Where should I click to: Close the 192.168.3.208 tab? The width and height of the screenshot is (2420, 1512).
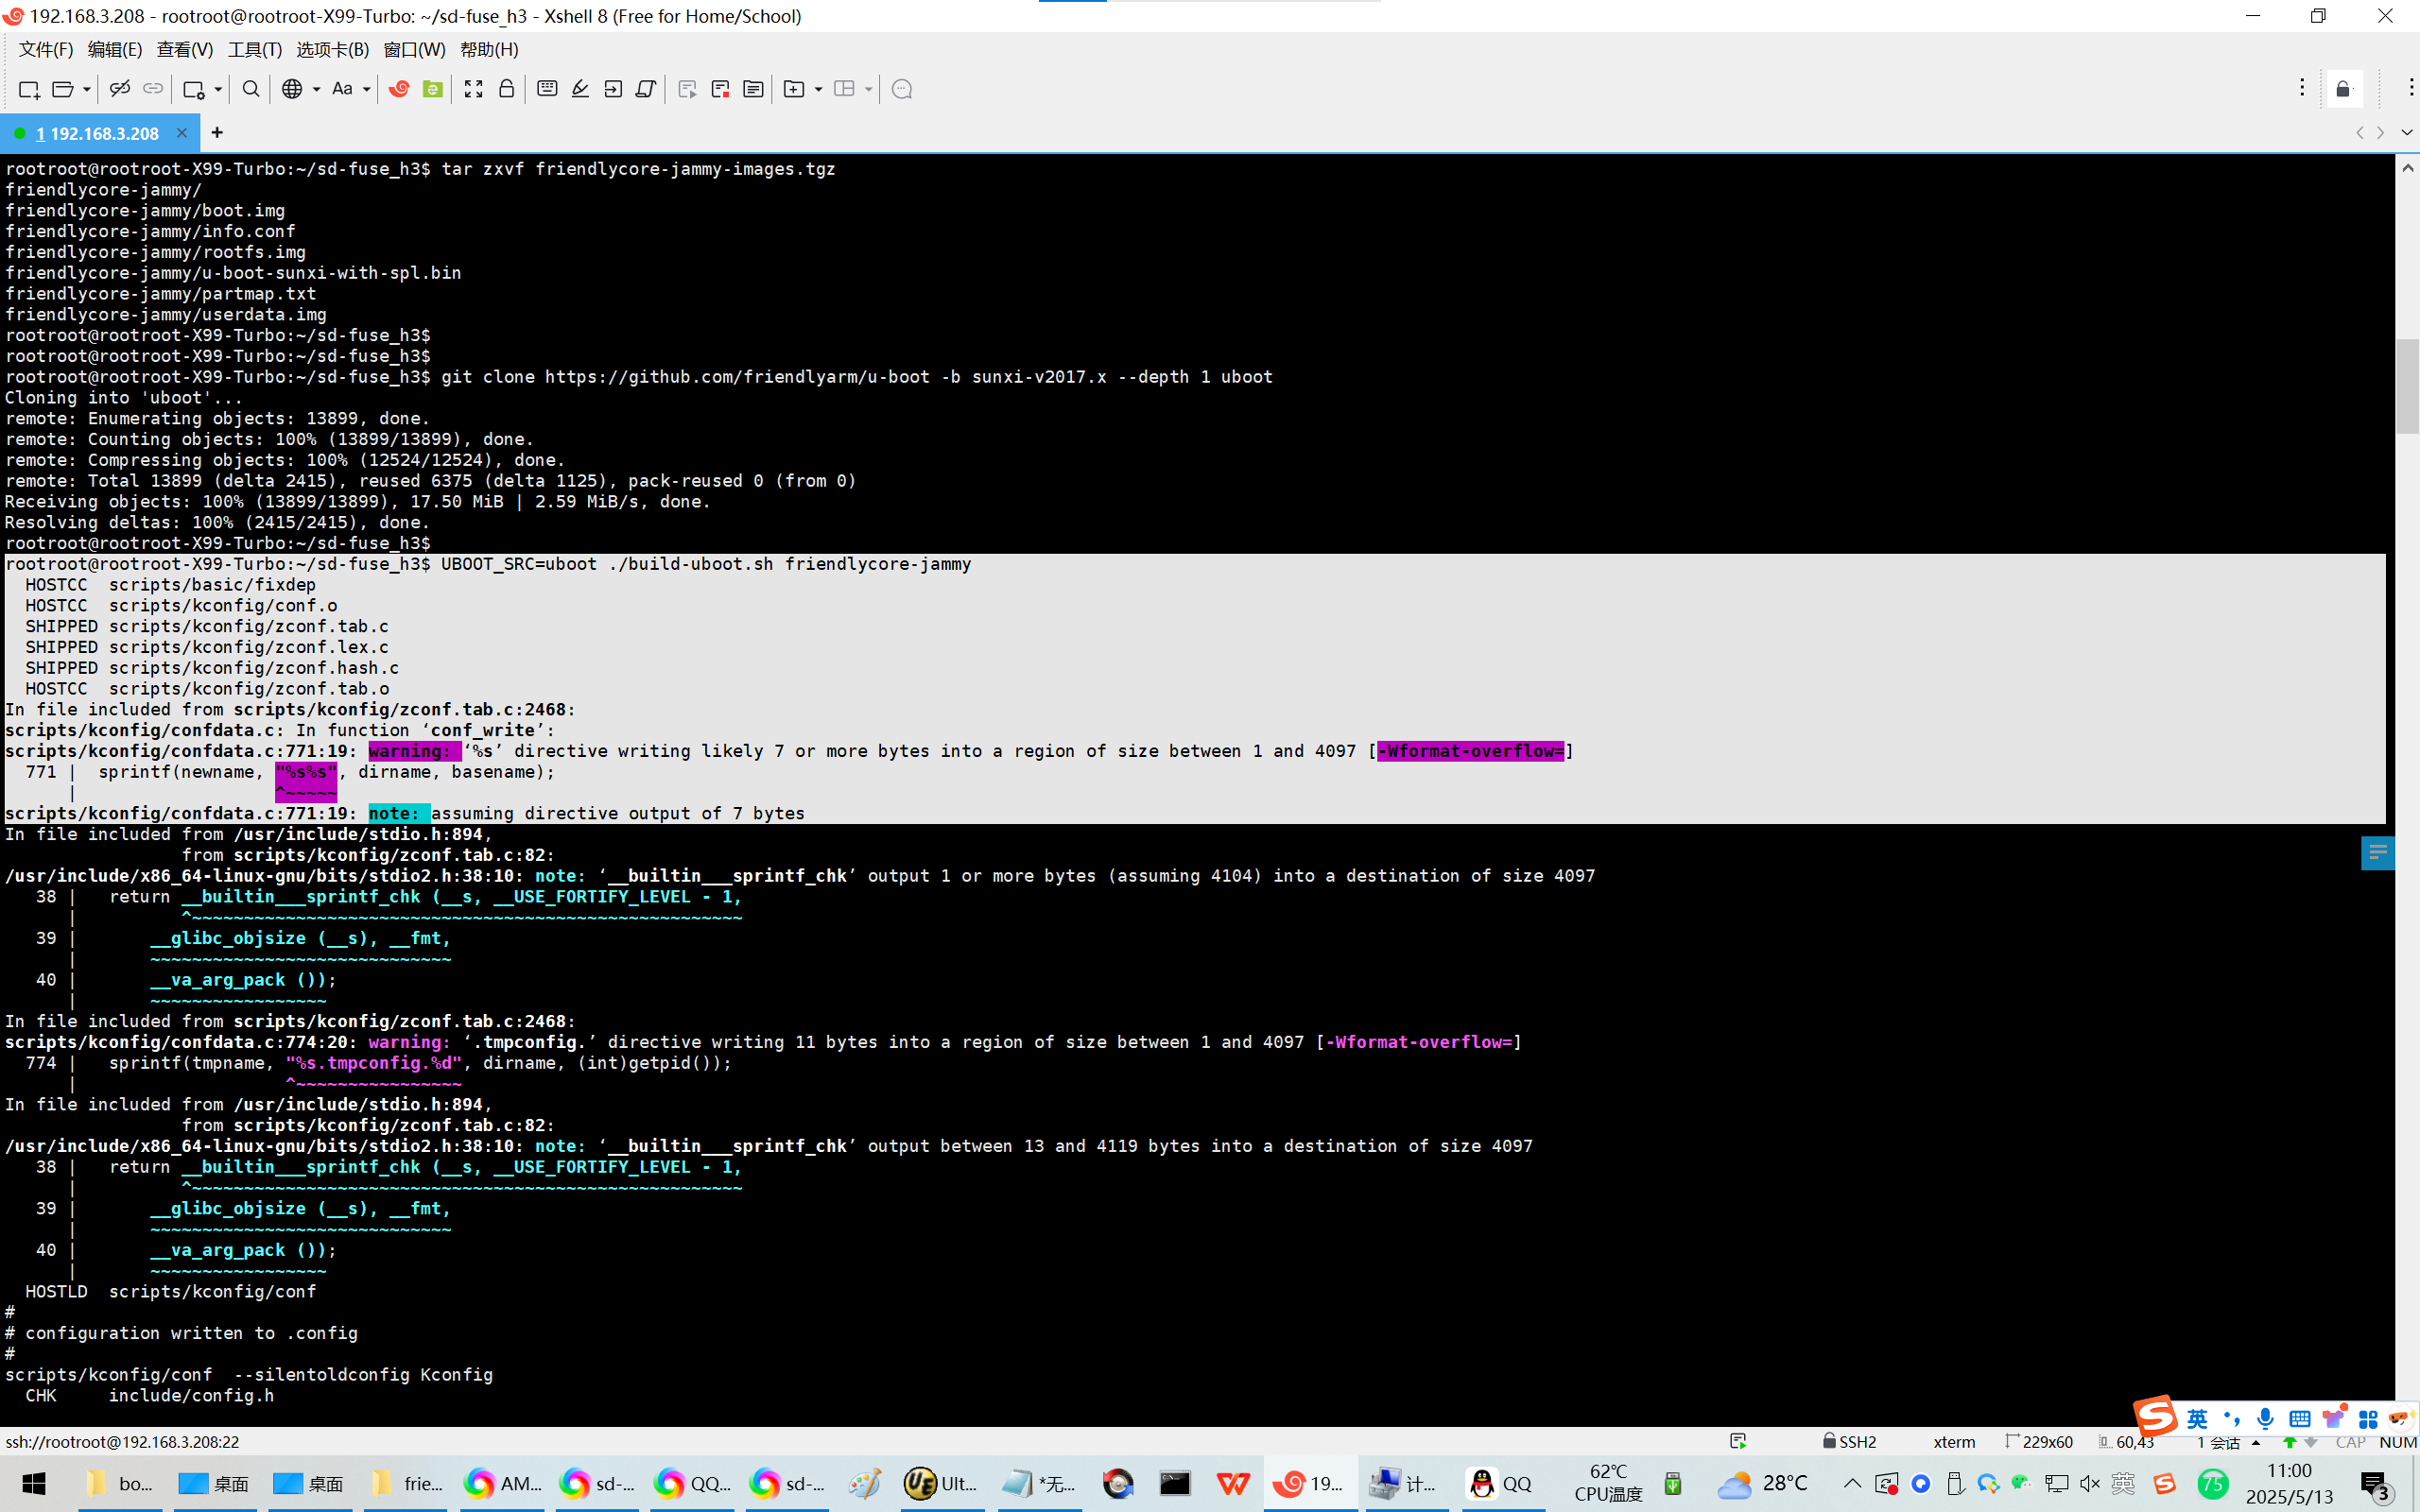click(182, 133)
